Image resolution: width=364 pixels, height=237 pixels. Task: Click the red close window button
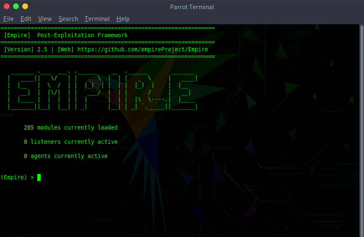pos(7,6)
